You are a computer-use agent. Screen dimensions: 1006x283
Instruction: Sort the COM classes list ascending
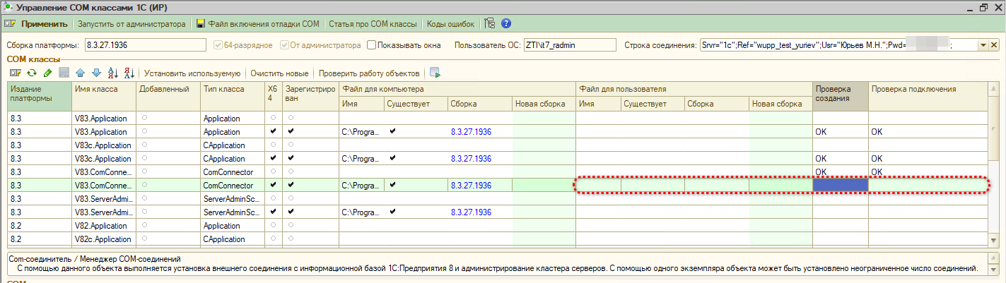tap(113, 73)
